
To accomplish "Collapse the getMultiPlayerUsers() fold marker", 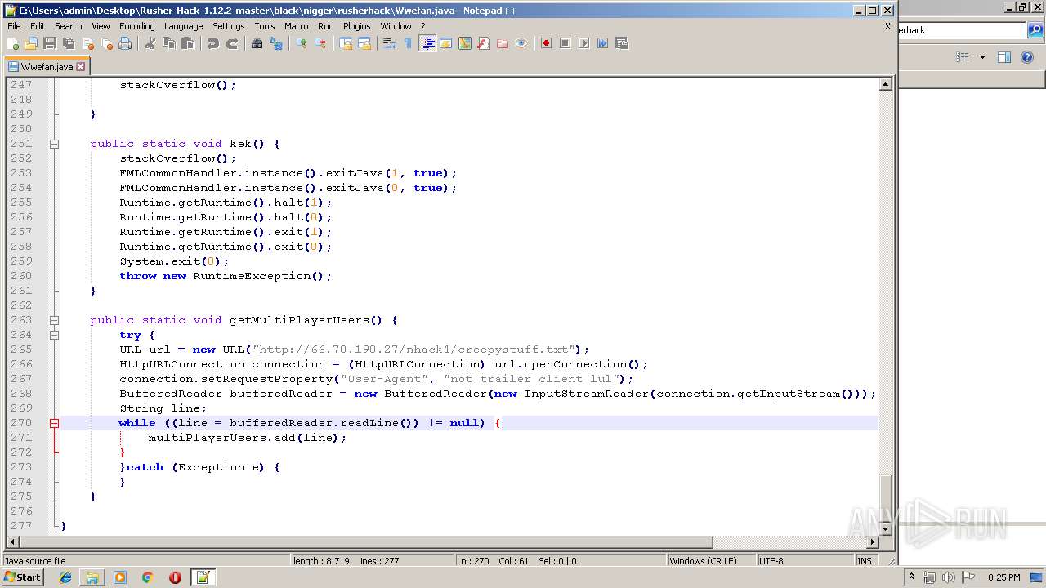I will [54, 320].
